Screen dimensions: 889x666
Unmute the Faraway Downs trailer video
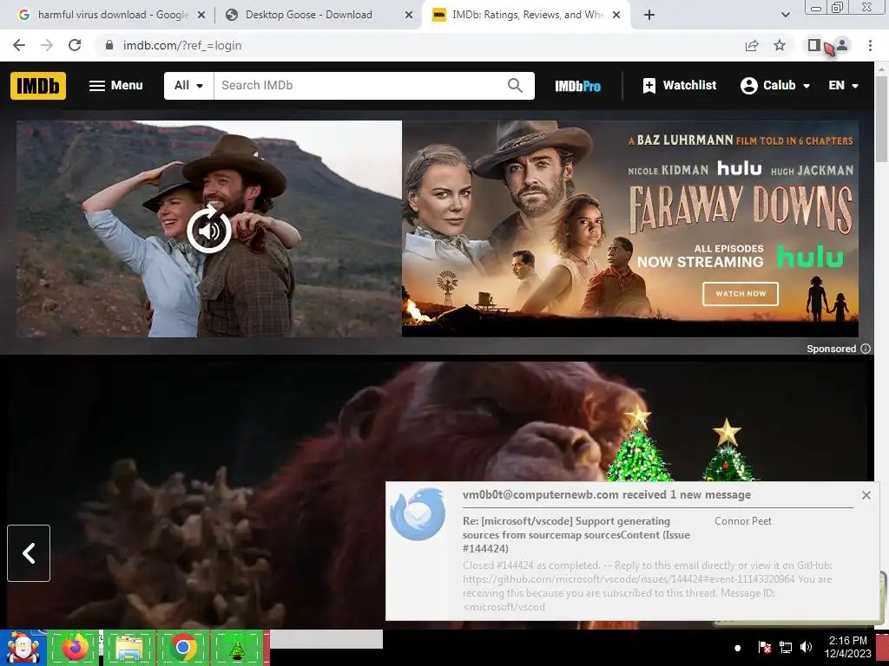(x=209, y=230)
